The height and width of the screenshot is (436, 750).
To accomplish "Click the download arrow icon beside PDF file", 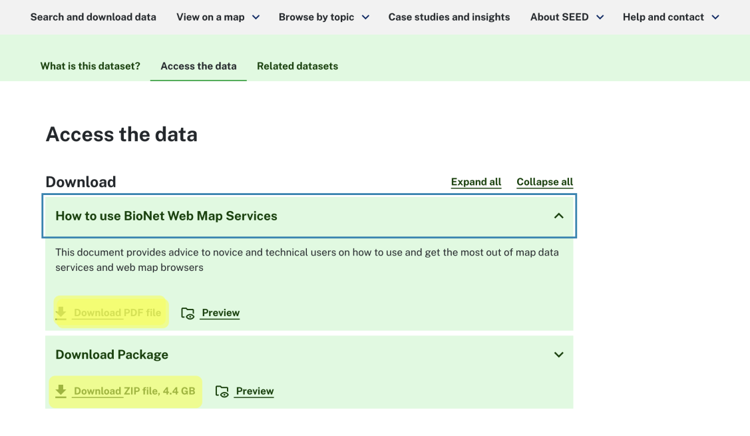I will 61,313.
